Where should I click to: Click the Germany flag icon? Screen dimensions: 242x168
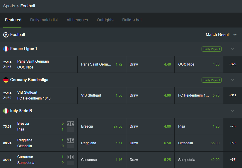point(6,80)
